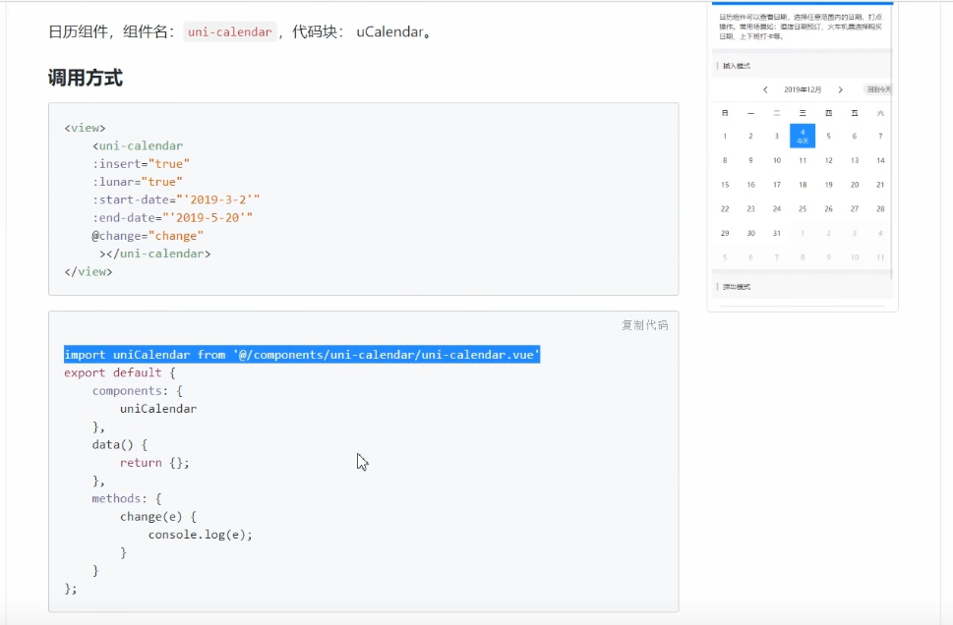Screen dimensions: 953x625
Task: Select the highlighted today date in calendar
Action: pyautogui.click(x=803, y=136)
